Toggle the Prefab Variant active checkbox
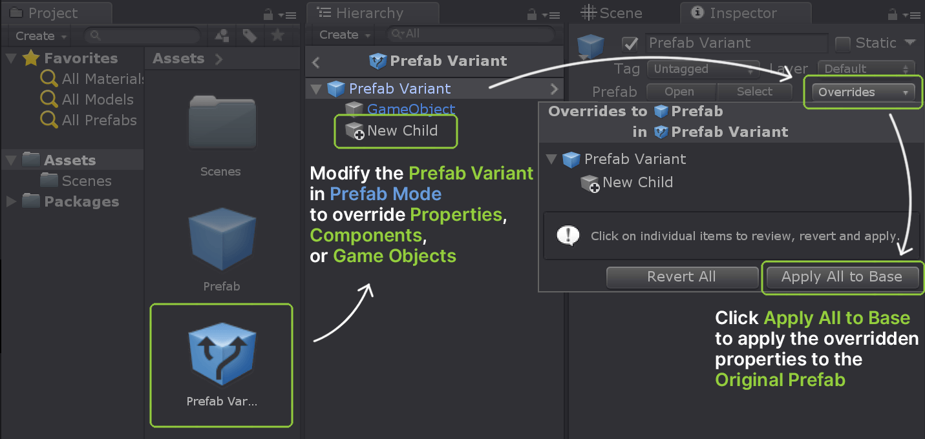925x439 pixels. (x=630, y=44)
